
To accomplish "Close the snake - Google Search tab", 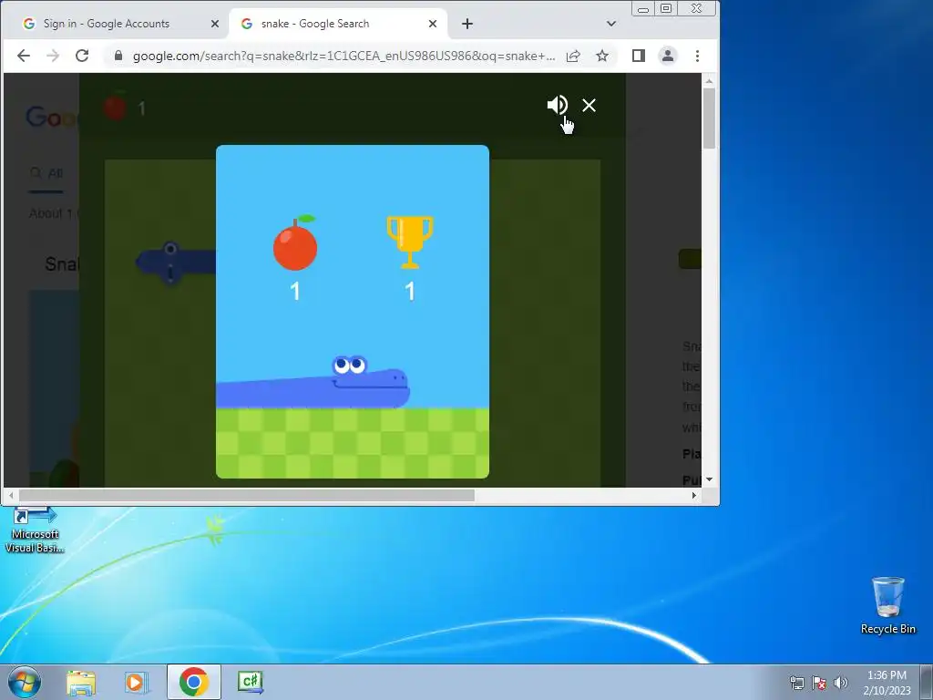I will [433, 24].
